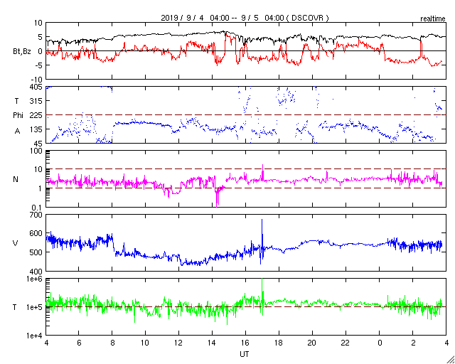Screen dimensions: 455x364
Task: Click tick value "45" on the Phi axis
Action: 39,144
